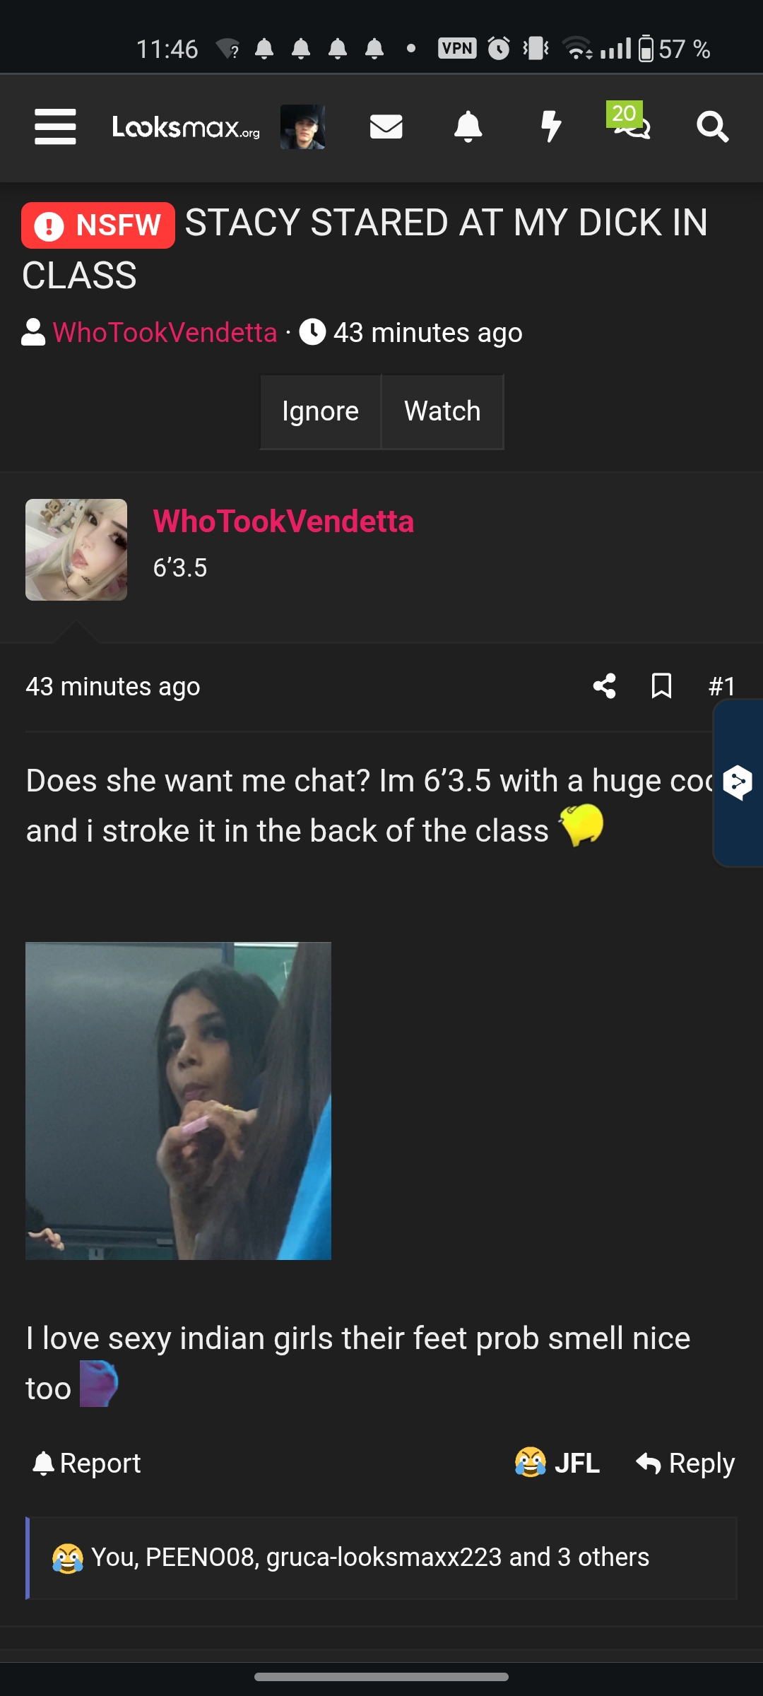Click the Ignore button

(320, 411)
